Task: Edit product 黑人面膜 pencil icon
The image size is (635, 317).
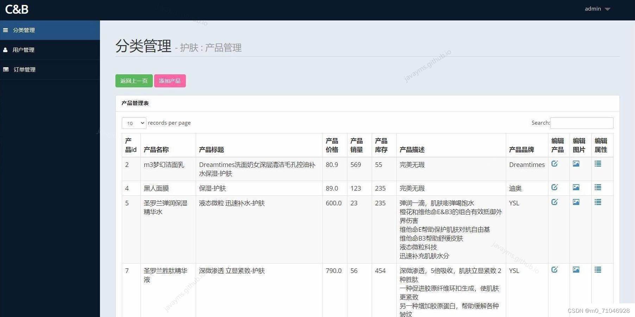Action: (x=554, y=187)
